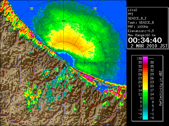Screen dimensions: 169x126
Task: Select the "---" legend label
Action: click(x=151, y=59)
